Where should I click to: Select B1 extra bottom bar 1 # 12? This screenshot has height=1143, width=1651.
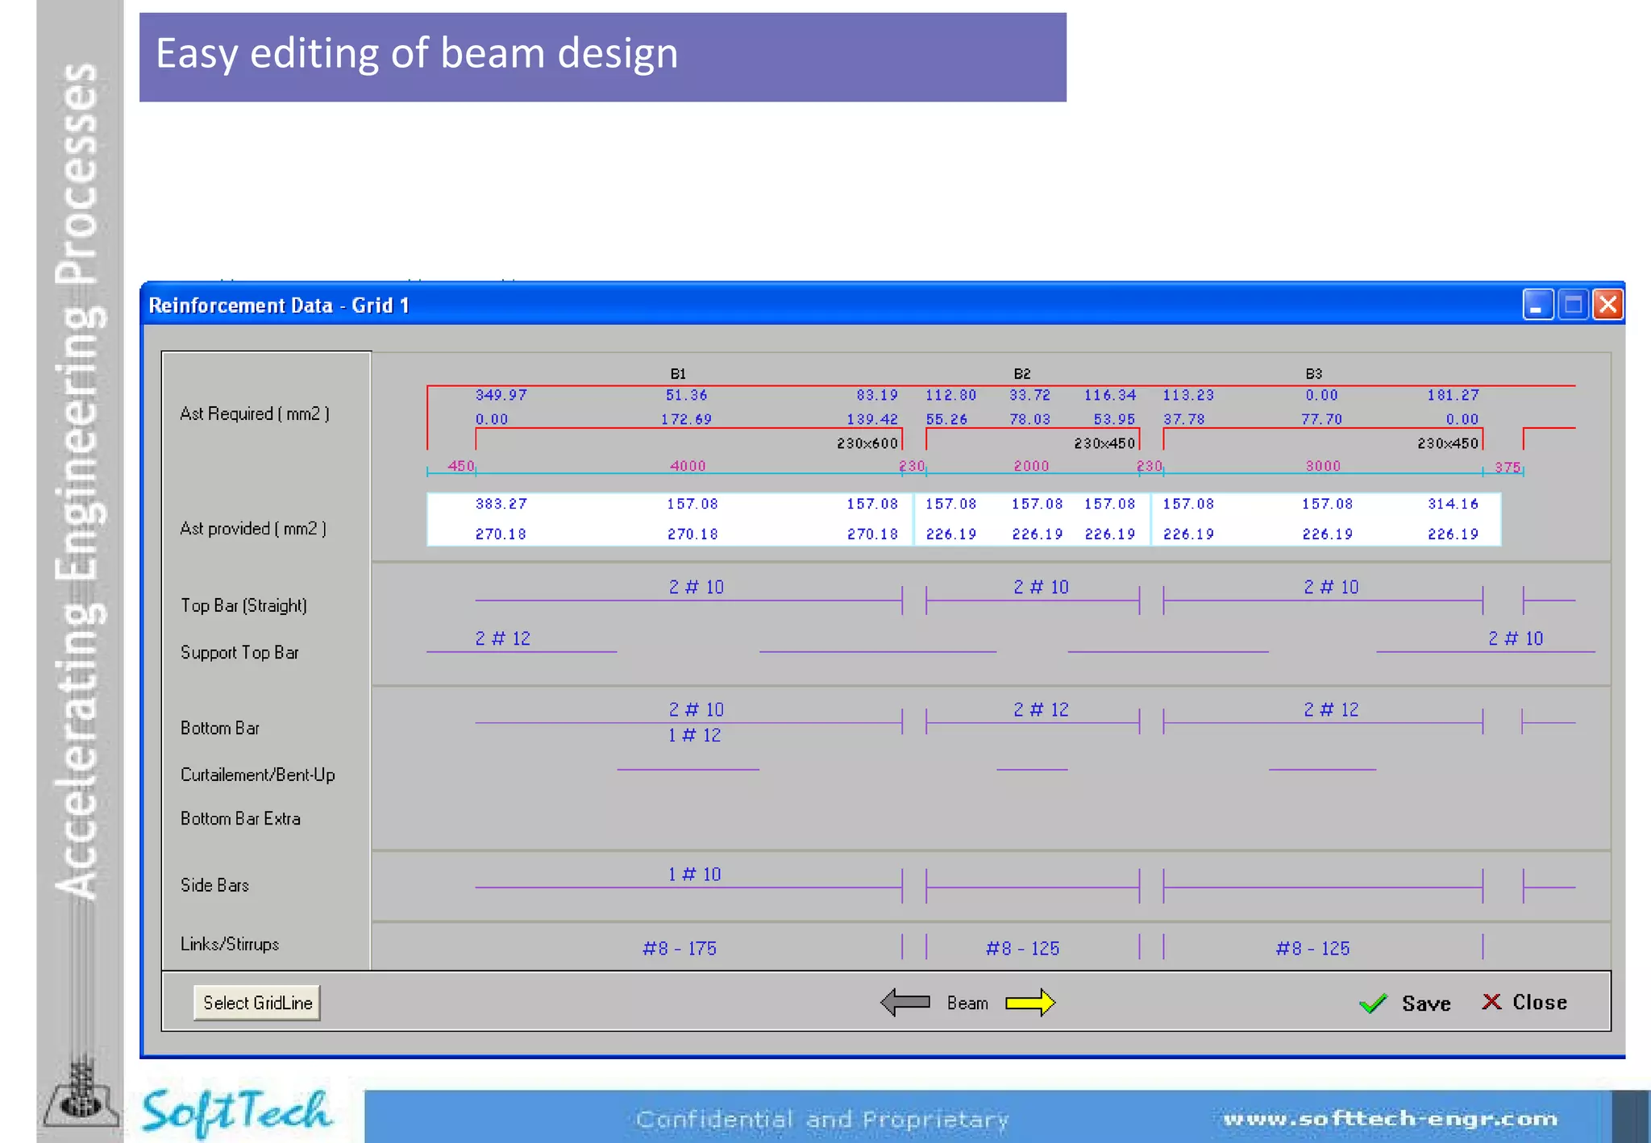tap(694, 736)
